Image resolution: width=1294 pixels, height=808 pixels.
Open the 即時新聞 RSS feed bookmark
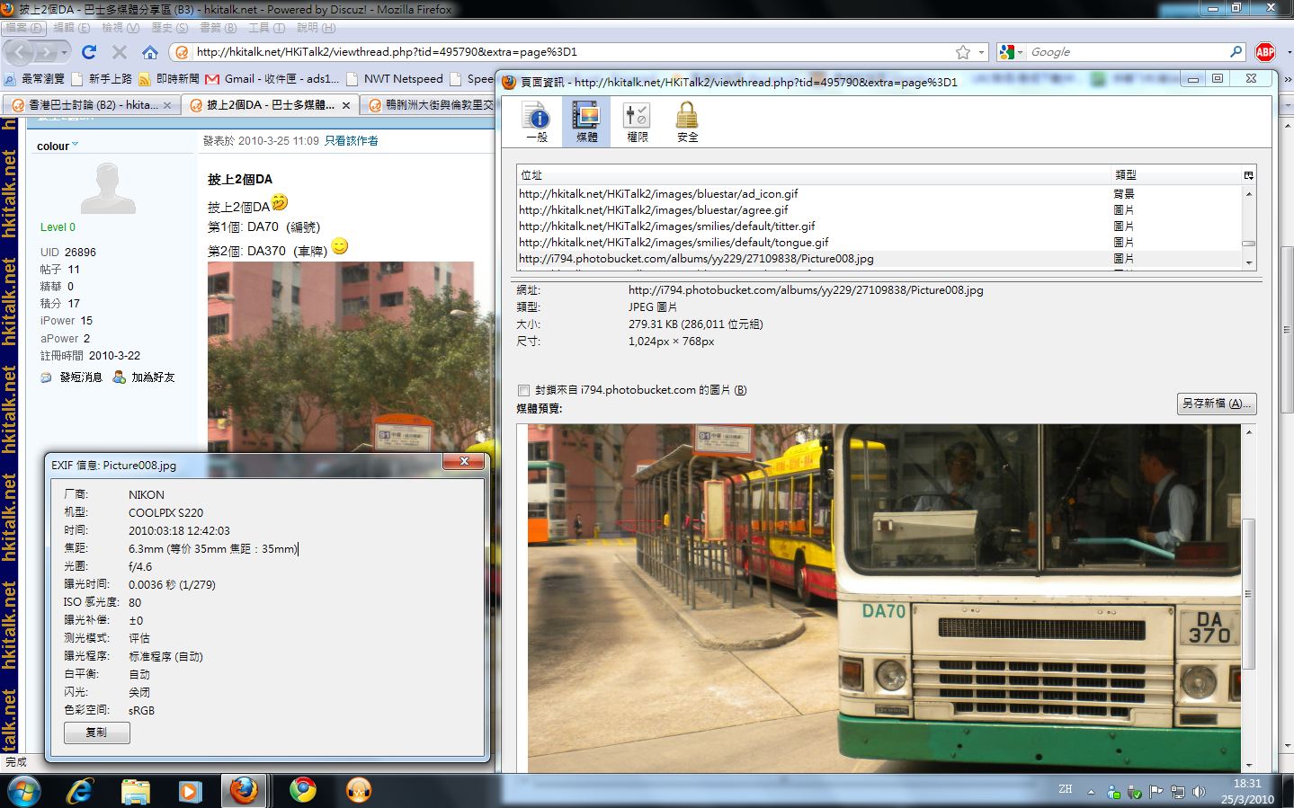tap(168, 79)
